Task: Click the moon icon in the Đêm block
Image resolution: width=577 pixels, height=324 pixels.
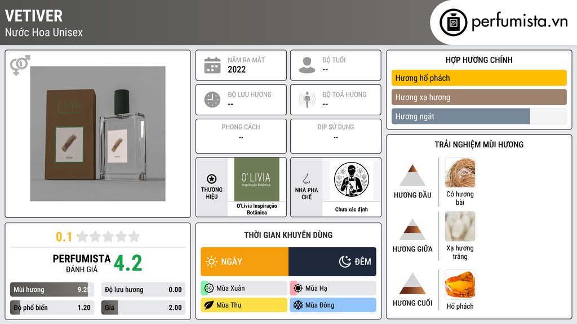Action: tap(345, 262)
